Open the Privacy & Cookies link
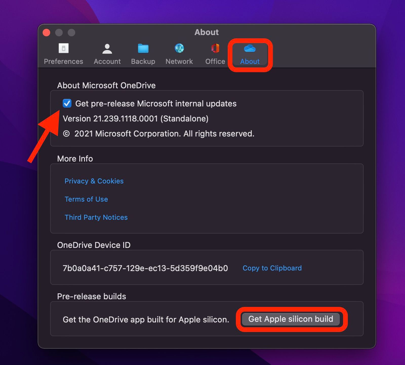The image size is (405, 365). tap(94, 181)
